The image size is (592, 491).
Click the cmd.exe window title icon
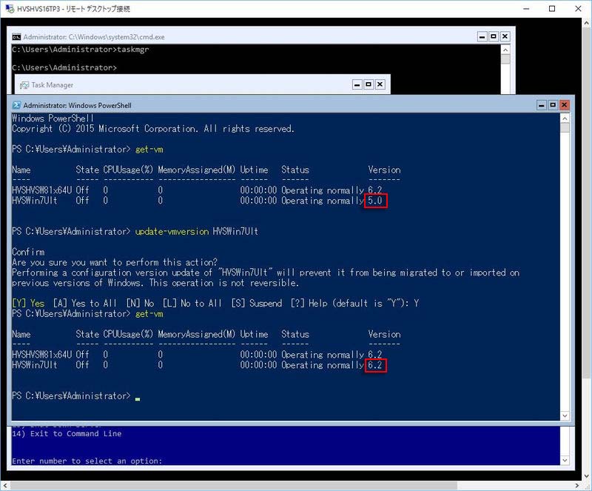pyautogui.click(x=16, y=37)
